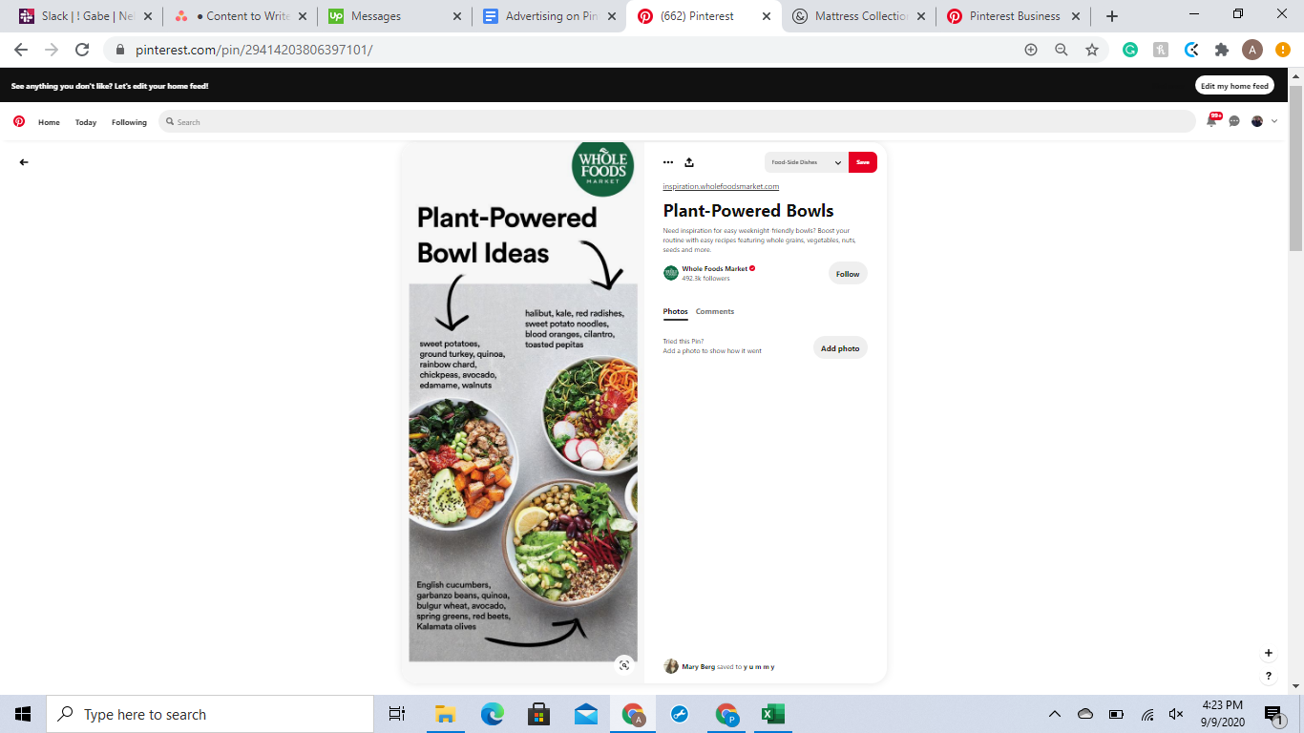Open Excel from the taskbar

(772, 714)
